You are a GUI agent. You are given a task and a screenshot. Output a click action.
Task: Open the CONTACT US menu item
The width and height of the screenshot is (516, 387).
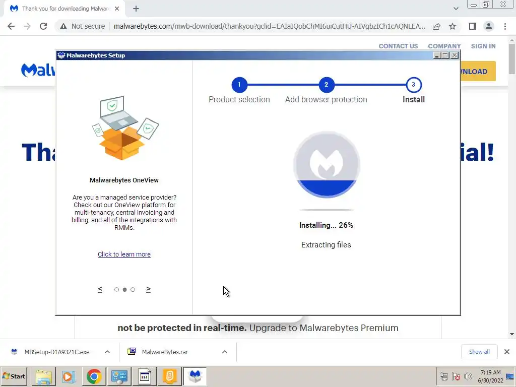(398, 46)
